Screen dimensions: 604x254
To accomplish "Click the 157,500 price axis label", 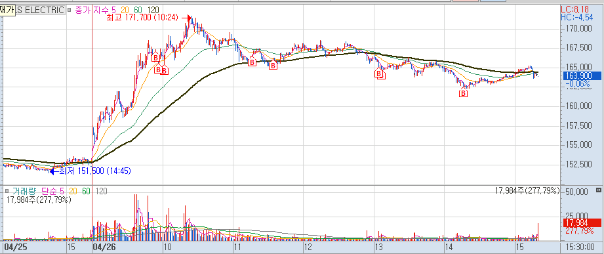I will click(579, 125).
